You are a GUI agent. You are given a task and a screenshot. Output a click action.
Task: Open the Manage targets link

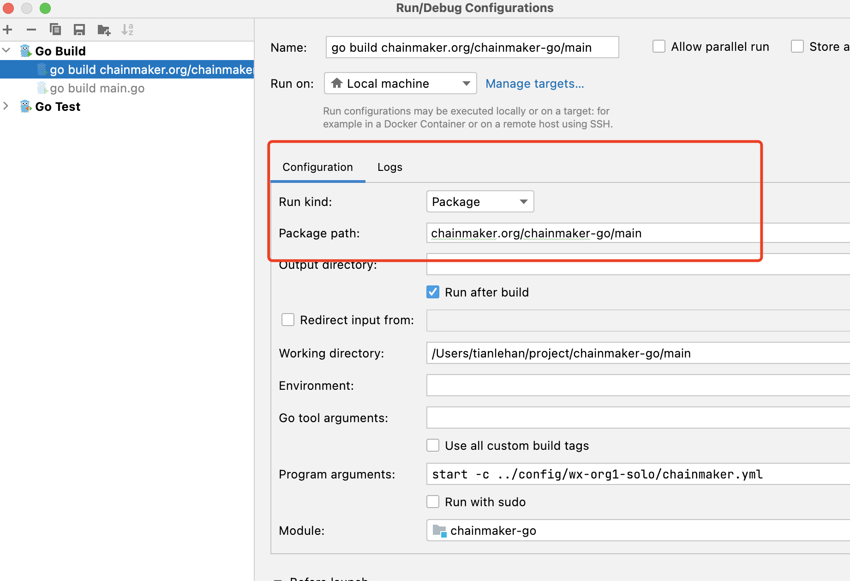(534, 84)
